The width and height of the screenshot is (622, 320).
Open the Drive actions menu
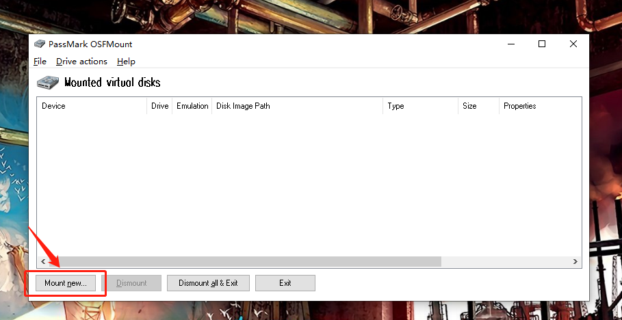coord(81,62)
